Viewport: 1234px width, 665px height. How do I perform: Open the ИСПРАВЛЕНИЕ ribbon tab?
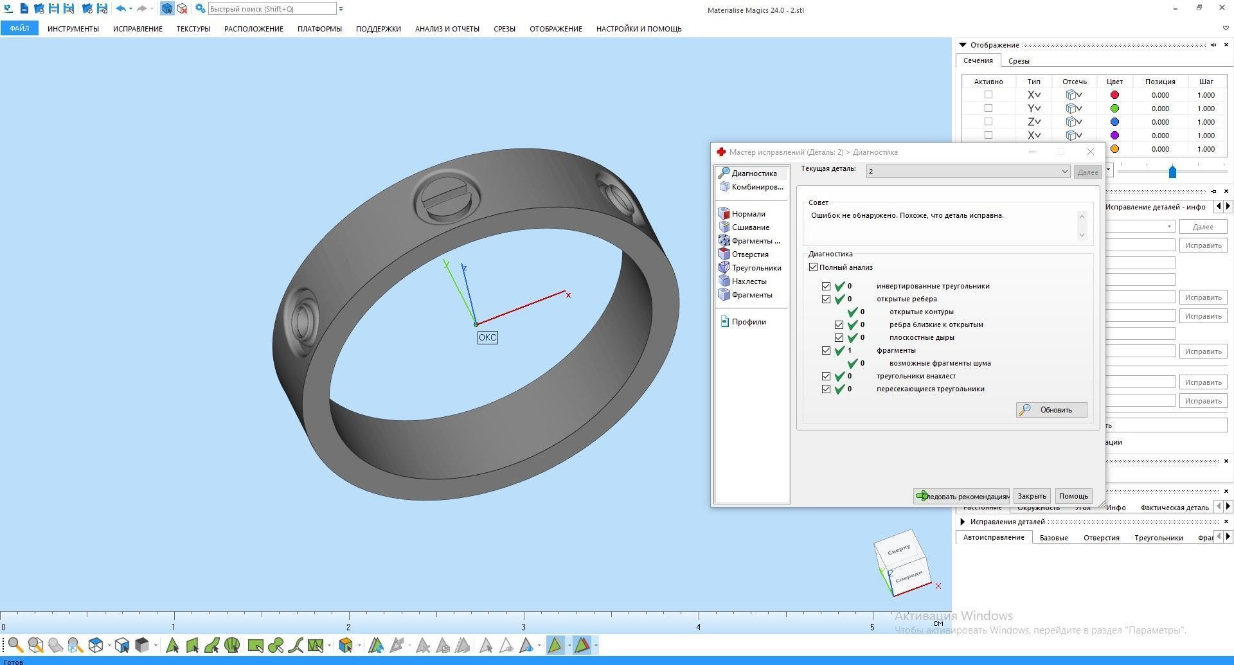(138, 29)
